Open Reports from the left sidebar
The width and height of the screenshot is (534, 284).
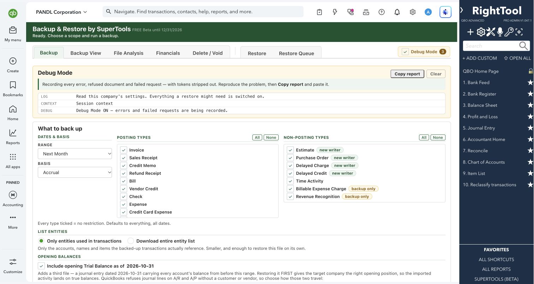click(x=13, y=137)
